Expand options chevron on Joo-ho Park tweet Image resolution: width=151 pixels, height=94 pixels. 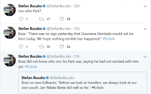(145, 57)
